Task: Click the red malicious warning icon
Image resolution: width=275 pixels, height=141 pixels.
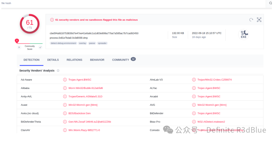Action: [x=52, y=20]
